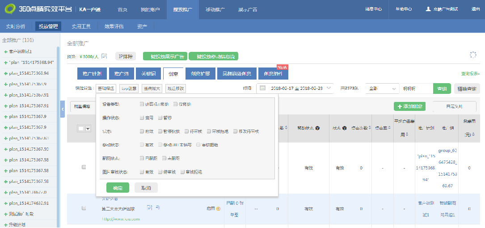Image resolution: width=485 pixels, height=228 pixels.
Task: Collapse the left sidebar arrow handle
Action: 63,109
